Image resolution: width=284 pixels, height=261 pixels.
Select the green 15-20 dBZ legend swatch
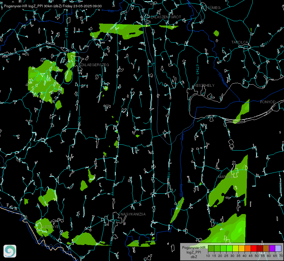coord(217,248)
